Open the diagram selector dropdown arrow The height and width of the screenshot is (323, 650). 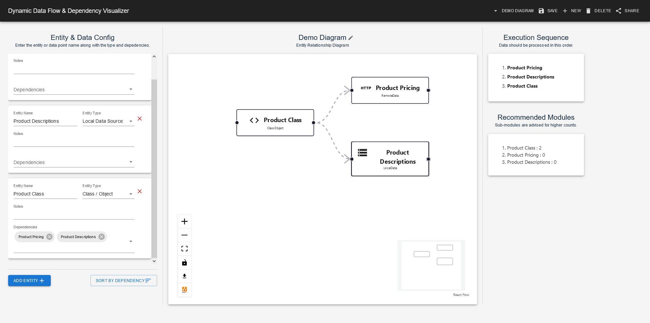coord(495,10)
